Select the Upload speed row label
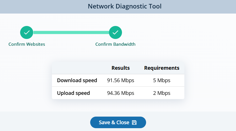Image resolution: width=236 pixels, height=131 pixels. coord(73,93)
